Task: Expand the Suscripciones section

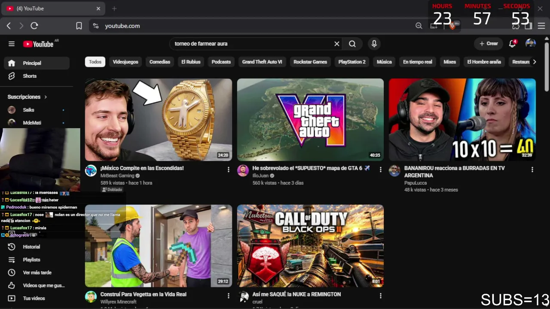Action: pyautogui.click(x=27, y=97)
